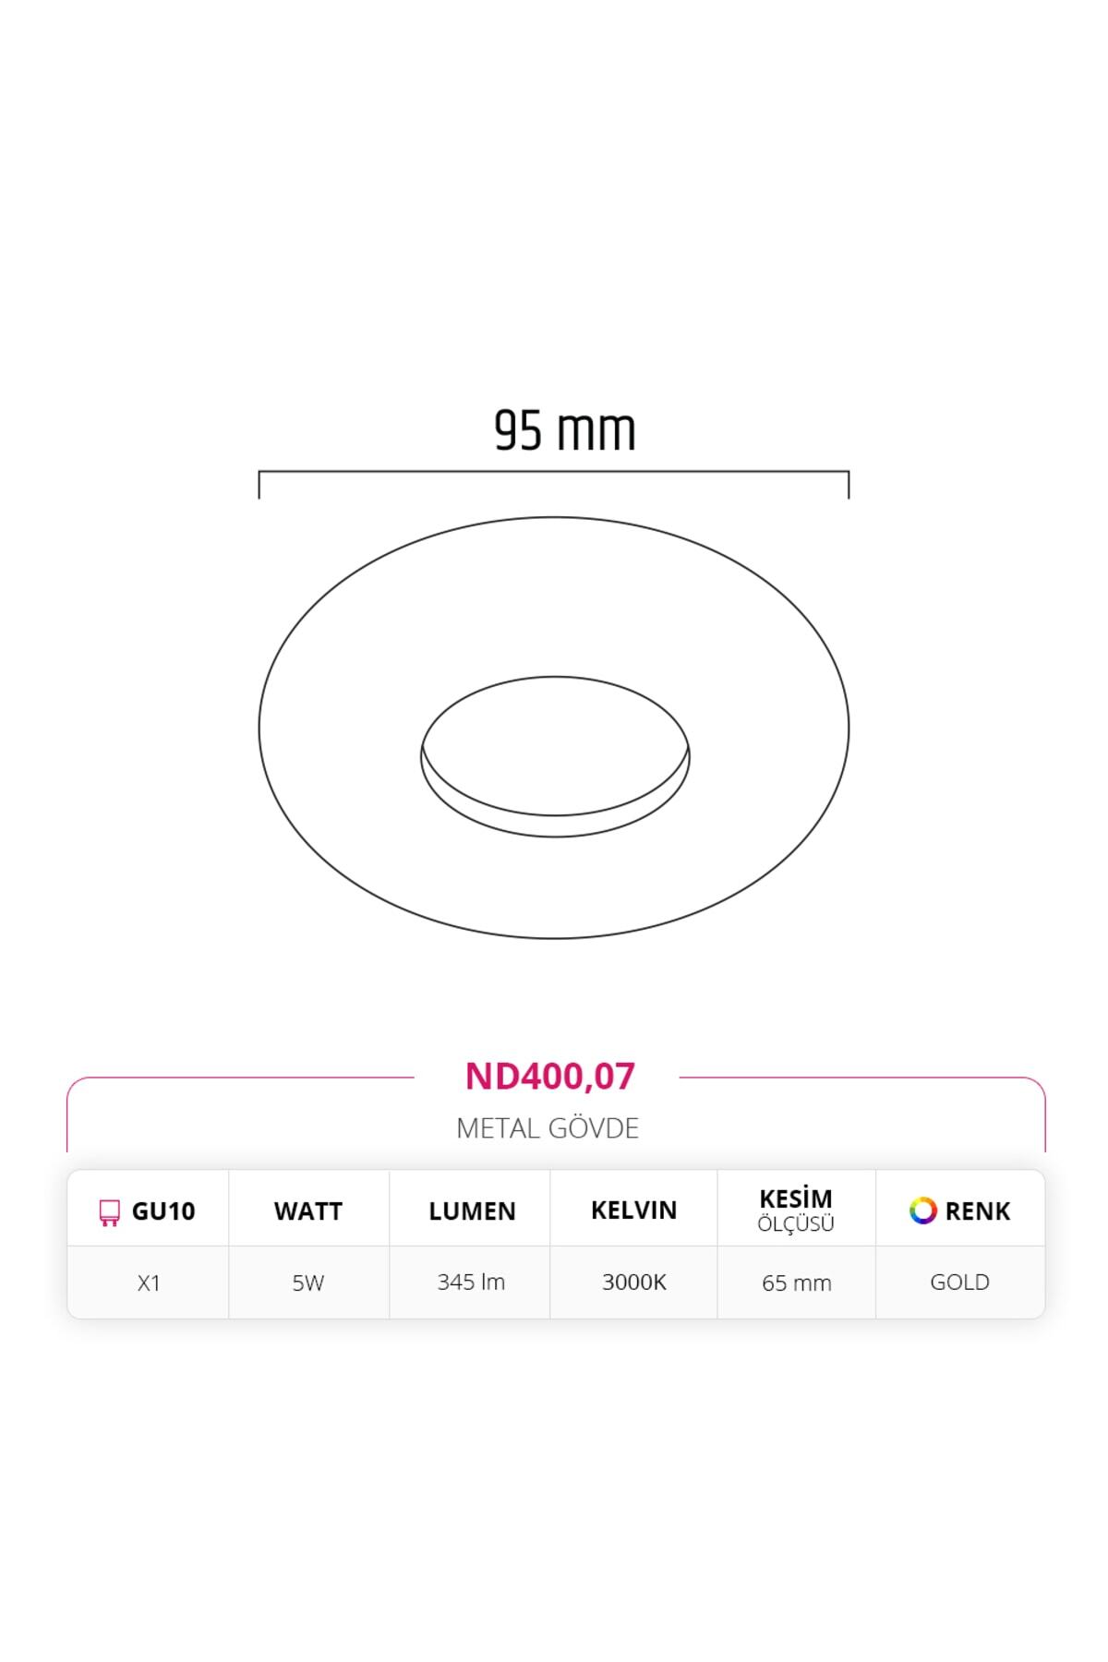Click the 95 mm dimension label
This screenshot has height=1662, width=1108.
(x=564, y=431)
